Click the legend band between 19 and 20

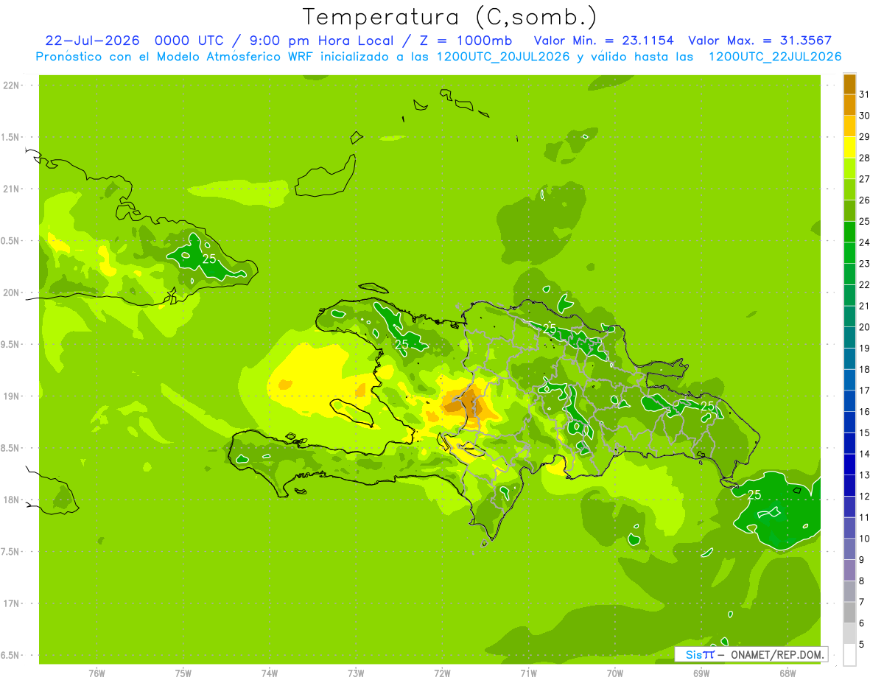tap(849, 337)
